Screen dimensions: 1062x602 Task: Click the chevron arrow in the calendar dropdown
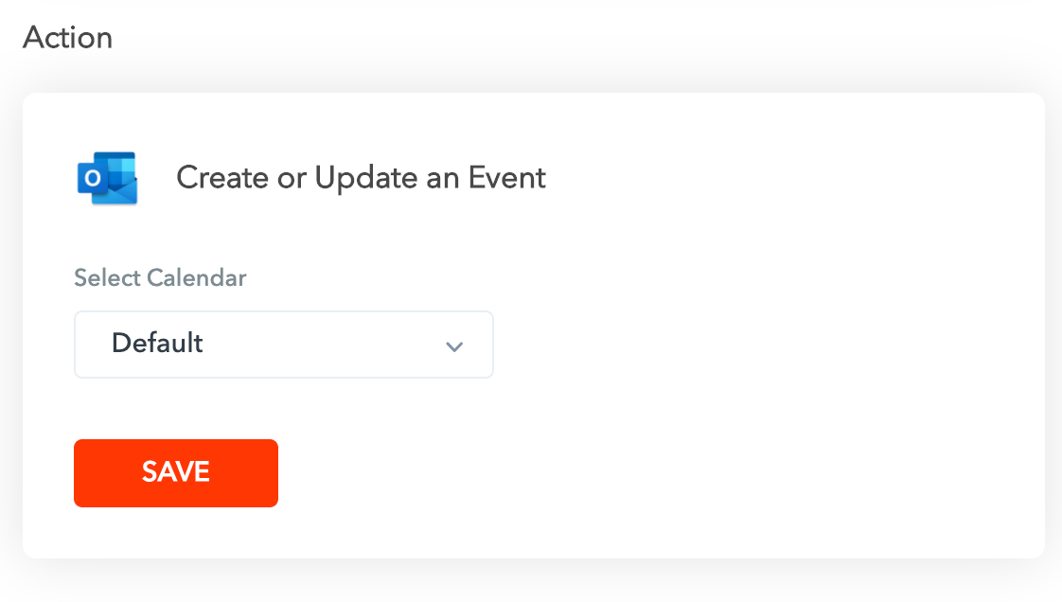click(454, 345)
